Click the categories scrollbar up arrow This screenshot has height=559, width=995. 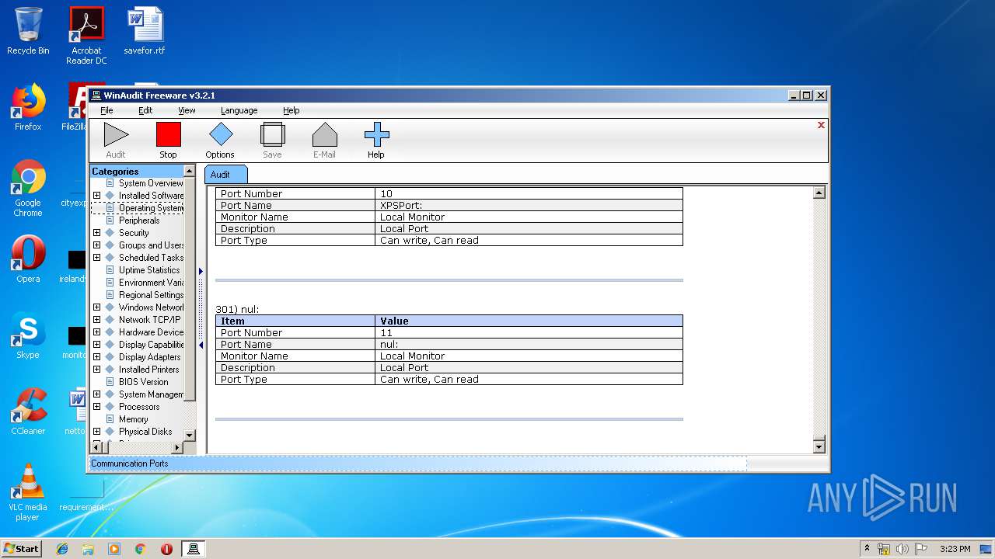189,171
